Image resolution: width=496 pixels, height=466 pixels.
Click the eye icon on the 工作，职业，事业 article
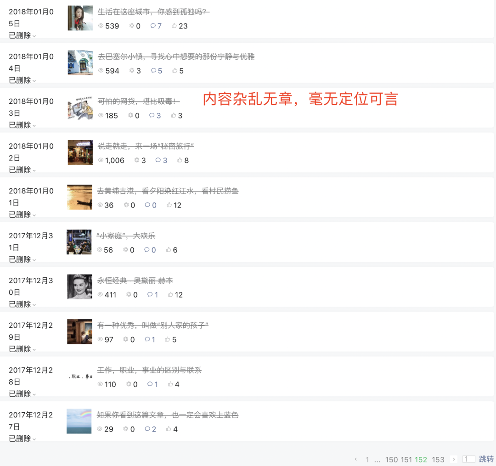tap(100, 384)
